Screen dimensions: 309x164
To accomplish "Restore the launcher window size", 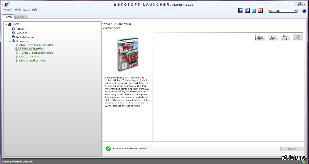I will pos(300,4).
